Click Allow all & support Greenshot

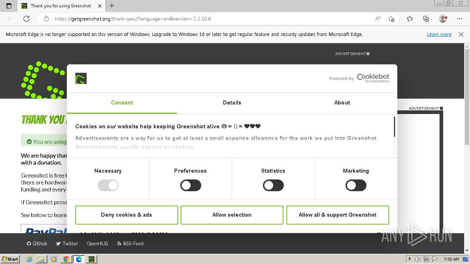pyautogui.click(x=338, y=215)
